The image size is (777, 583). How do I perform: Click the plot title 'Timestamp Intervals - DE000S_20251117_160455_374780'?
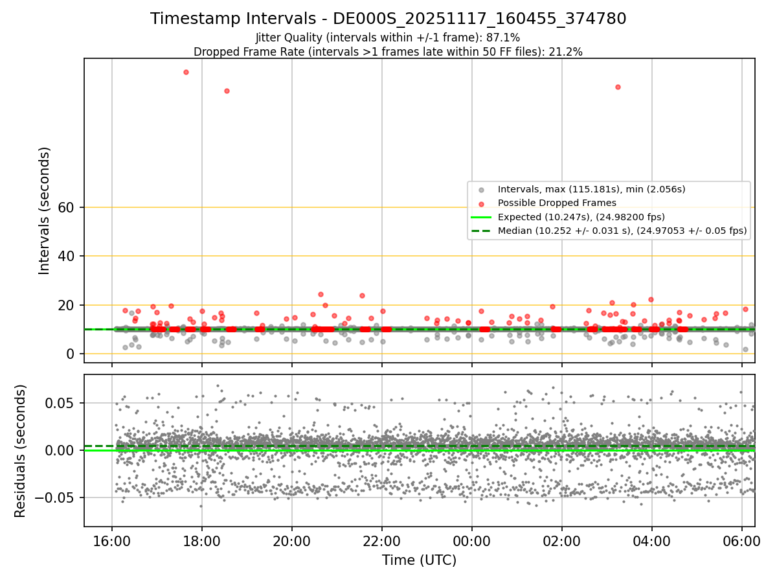(388, 19)
